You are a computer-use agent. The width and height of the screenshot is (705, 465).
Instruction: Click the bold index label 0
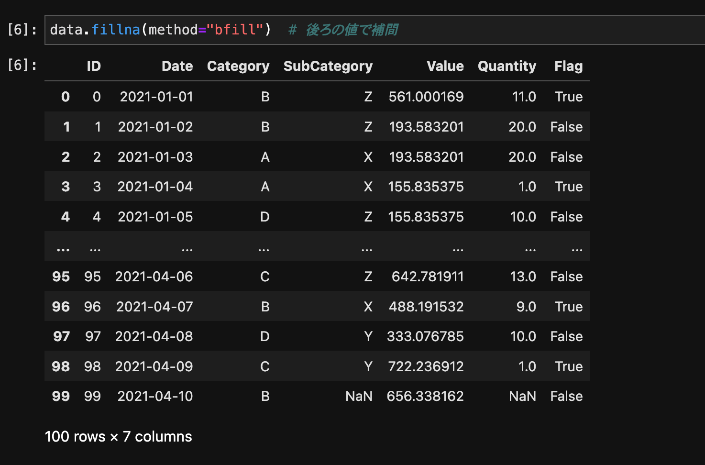[x=66, y=97]
